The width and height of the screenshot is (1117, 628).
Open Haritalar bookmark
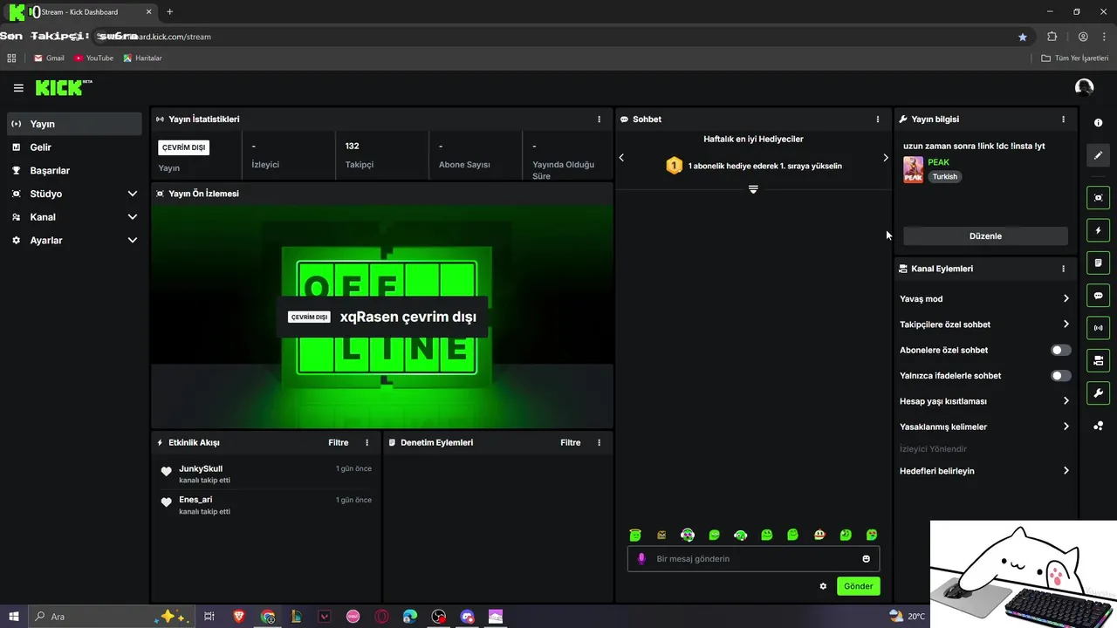click(x=142, y=58)
